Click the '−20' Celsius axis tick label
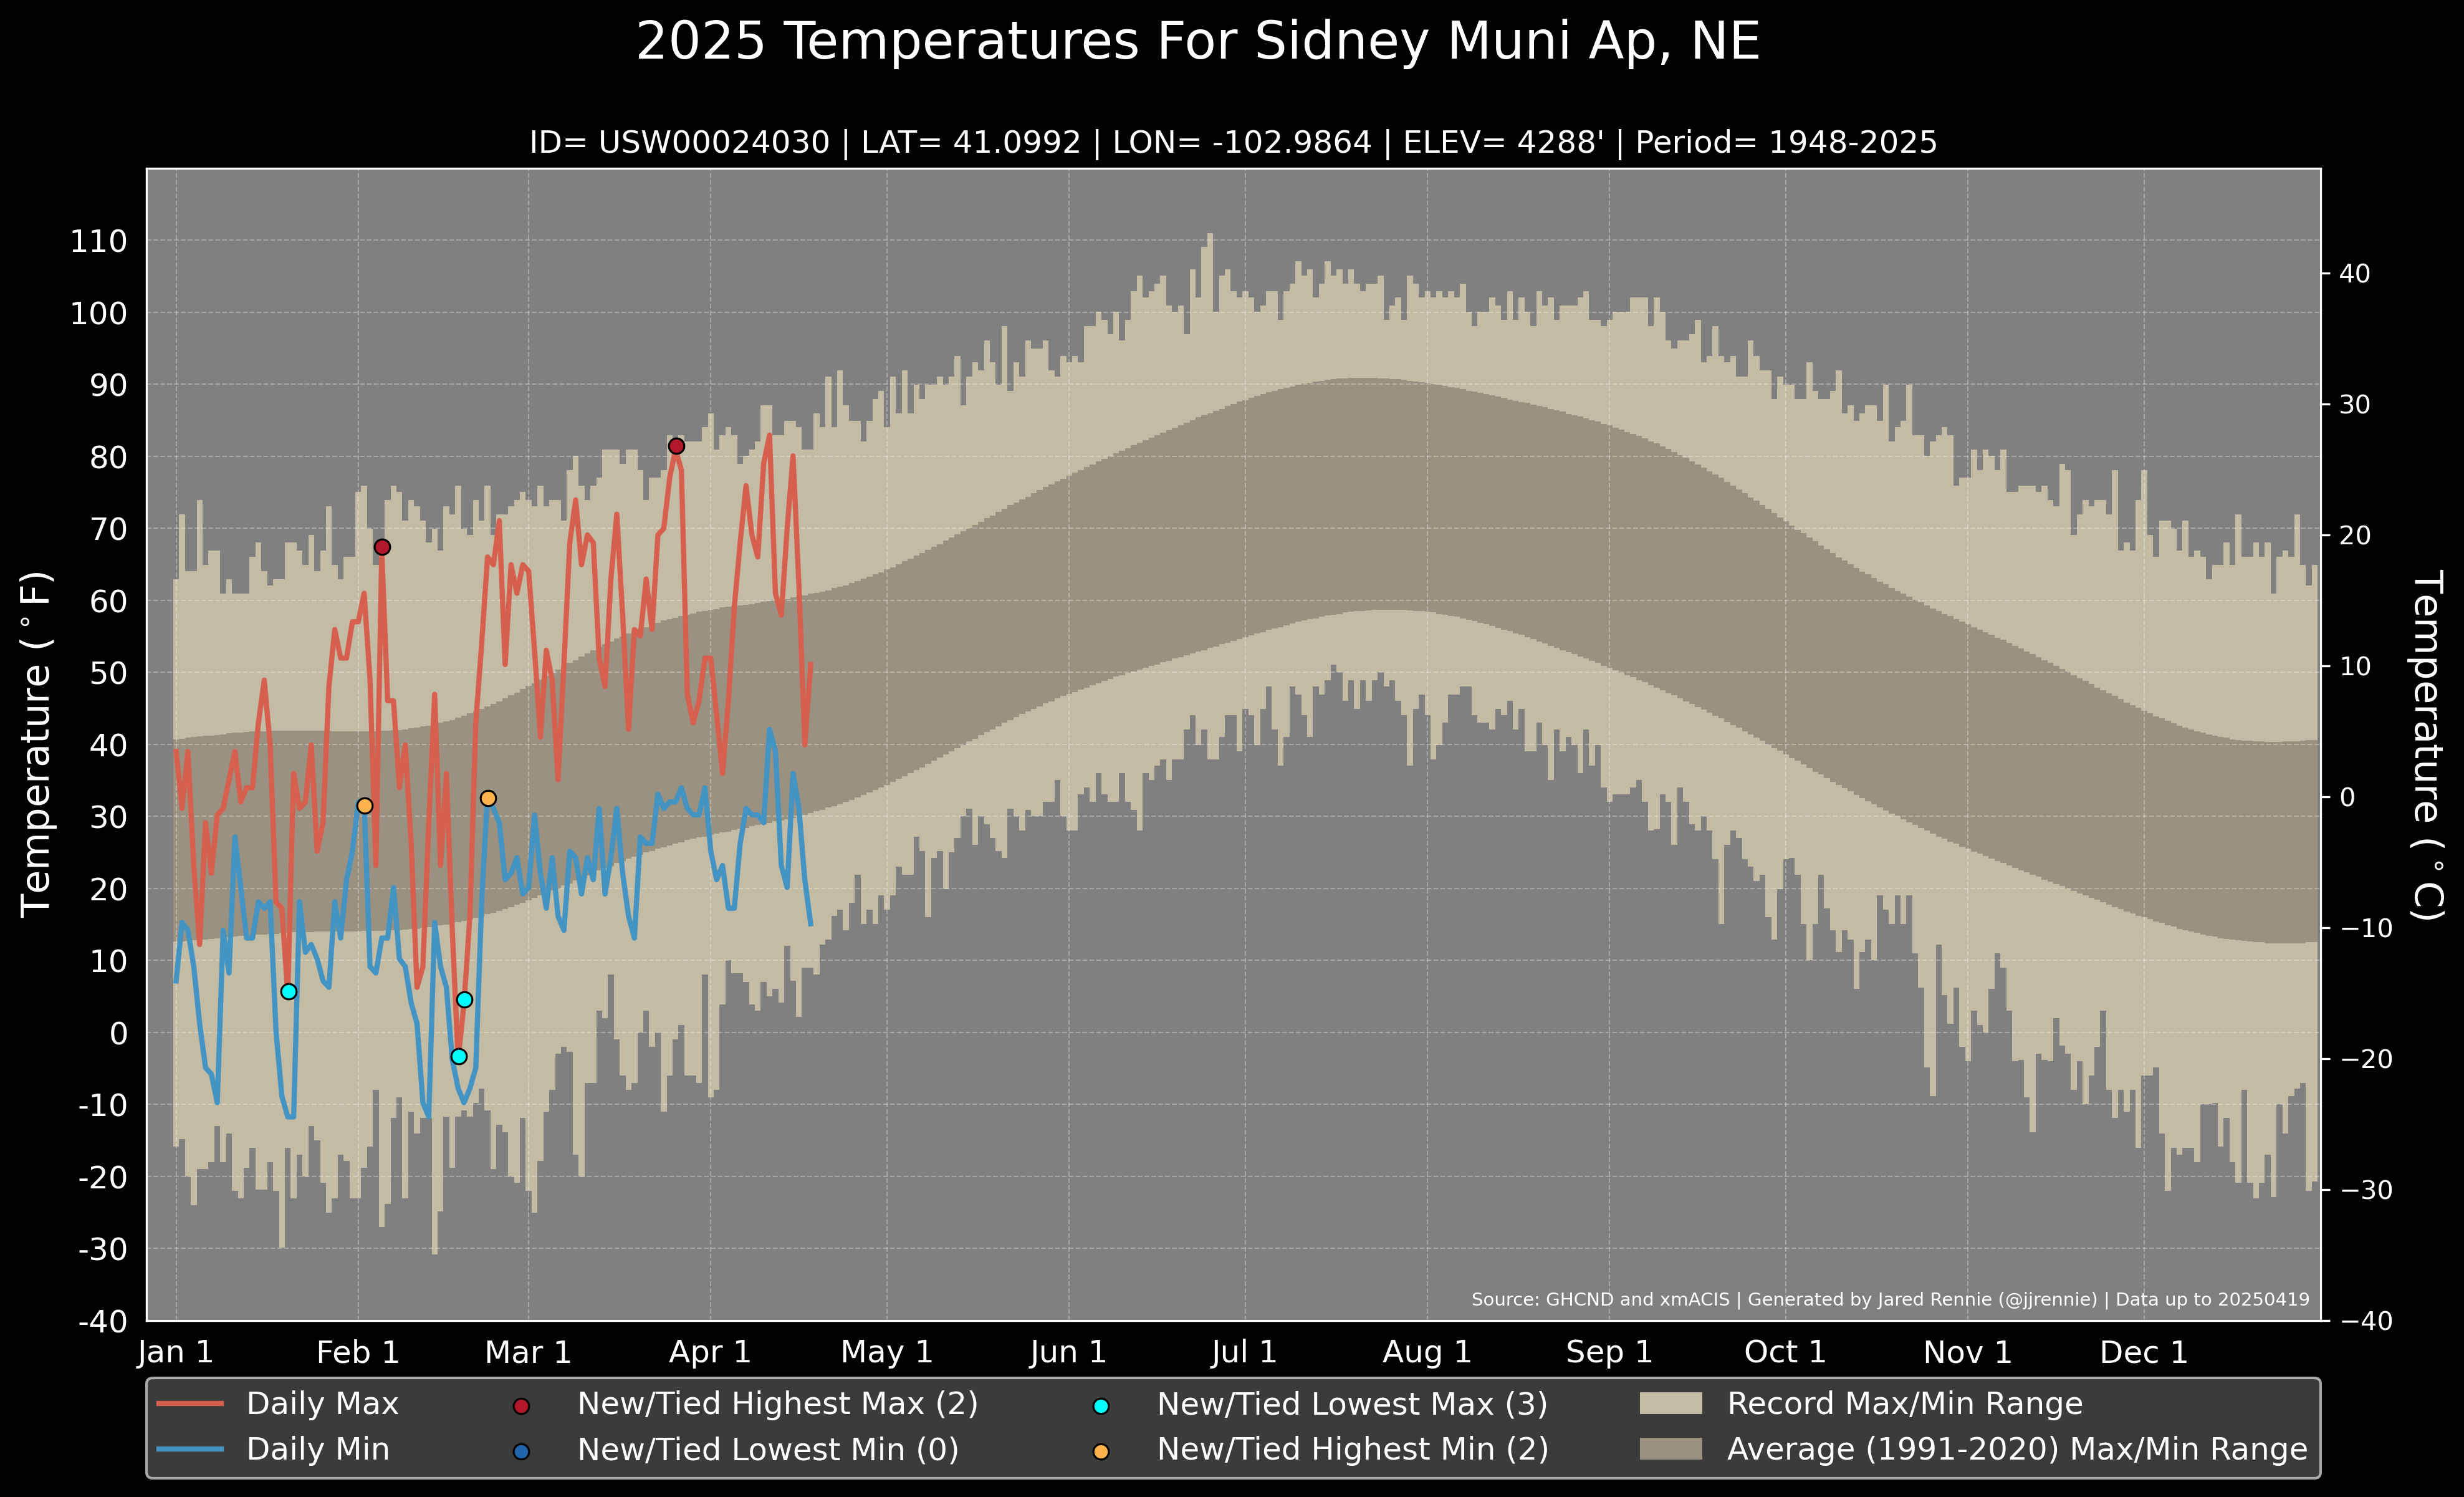The height and width of the screenshot is (1497, 2464). [2365, 1059]
